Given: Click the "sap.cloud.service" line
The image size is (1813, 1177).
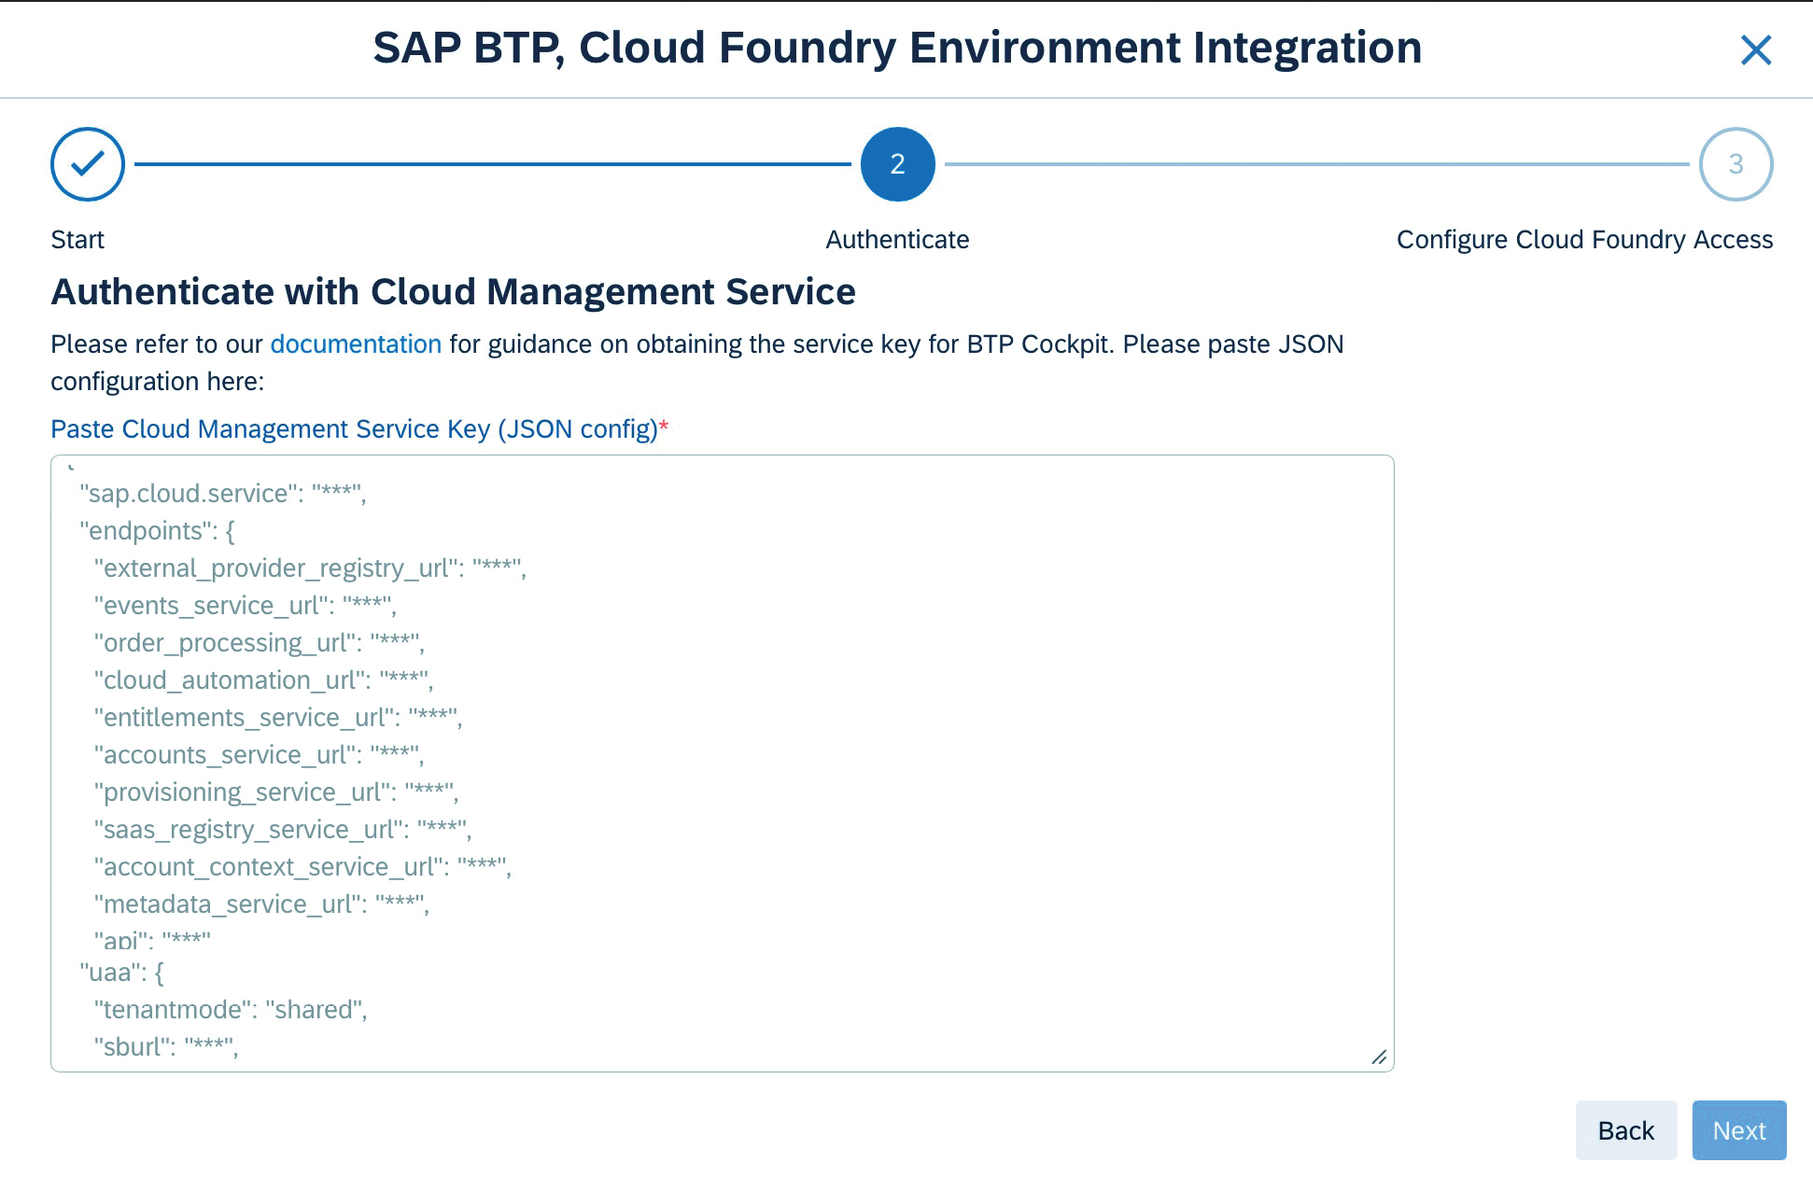Looking at the screenshot, I should click(x=223, y=493).
